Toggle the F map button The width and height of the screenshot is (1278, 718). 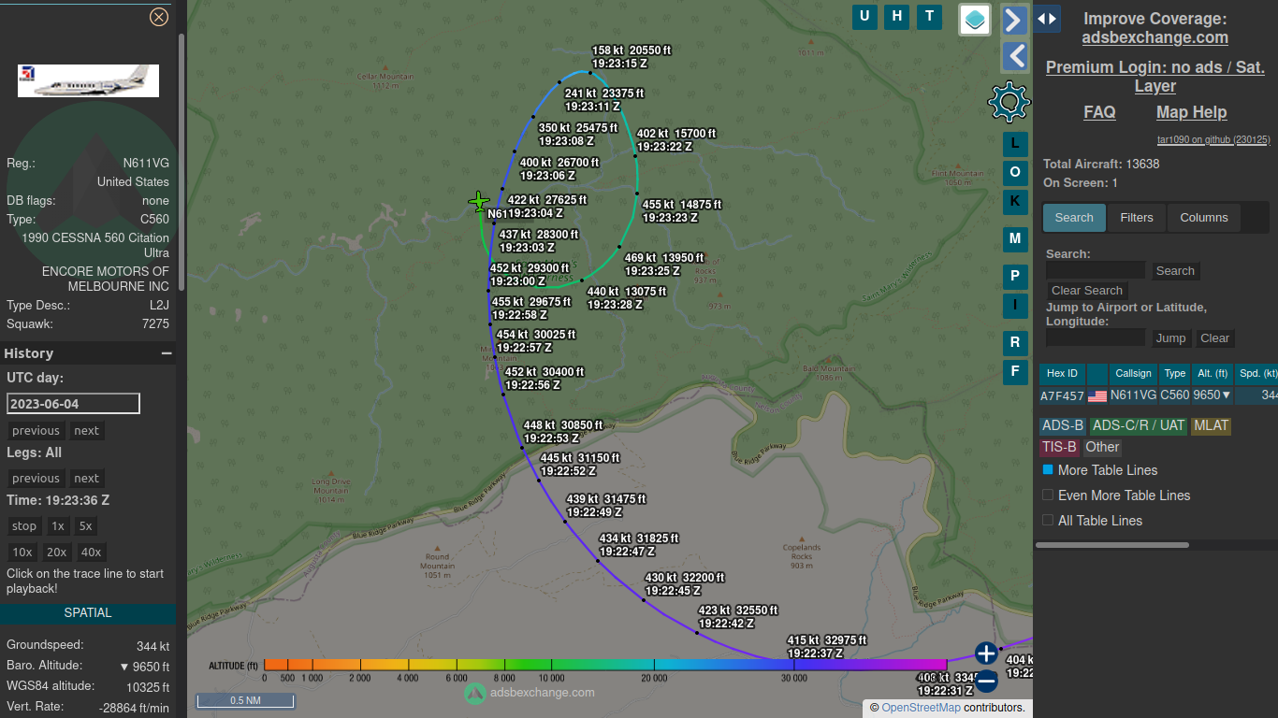(x=1015, y=372)
